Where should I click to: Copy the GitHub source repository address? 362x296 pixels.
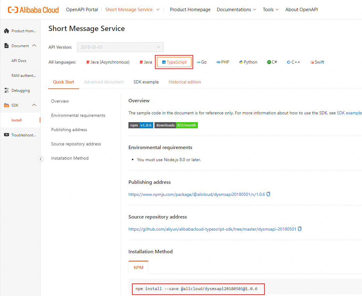300,229
